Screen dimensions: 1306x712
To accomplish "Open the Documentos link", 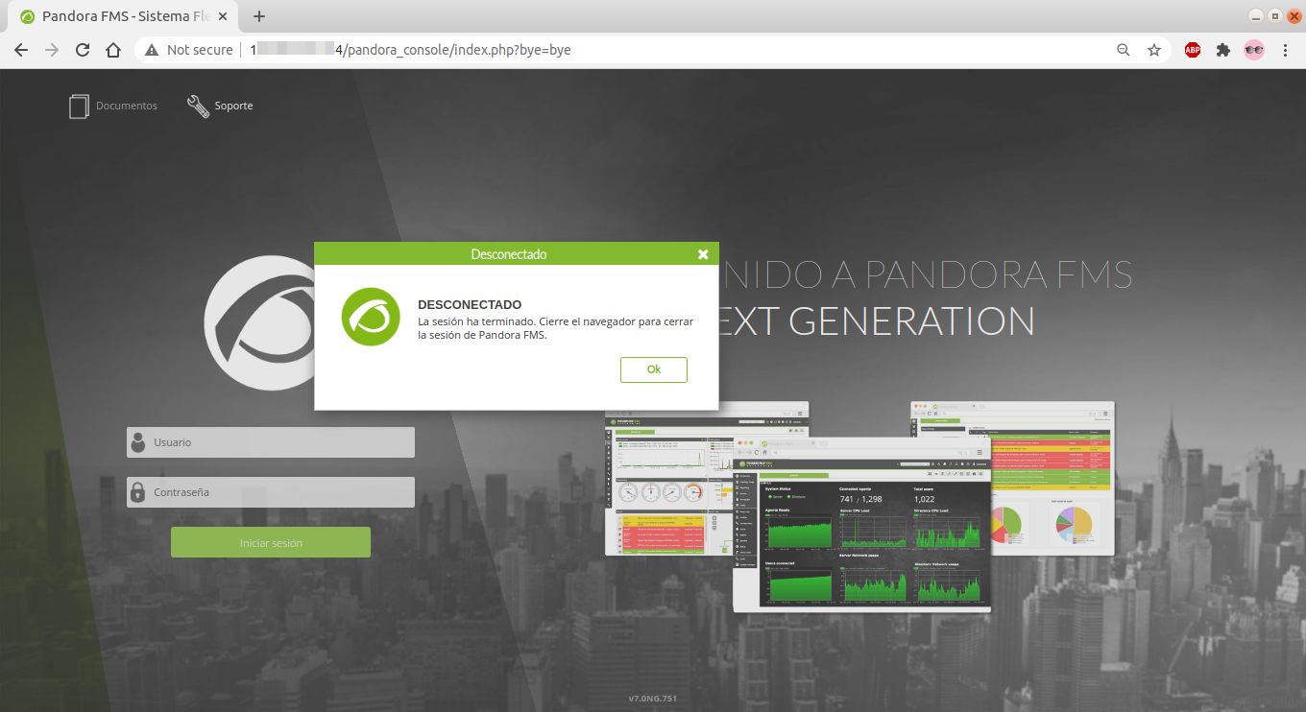I will tap(126, 106).
